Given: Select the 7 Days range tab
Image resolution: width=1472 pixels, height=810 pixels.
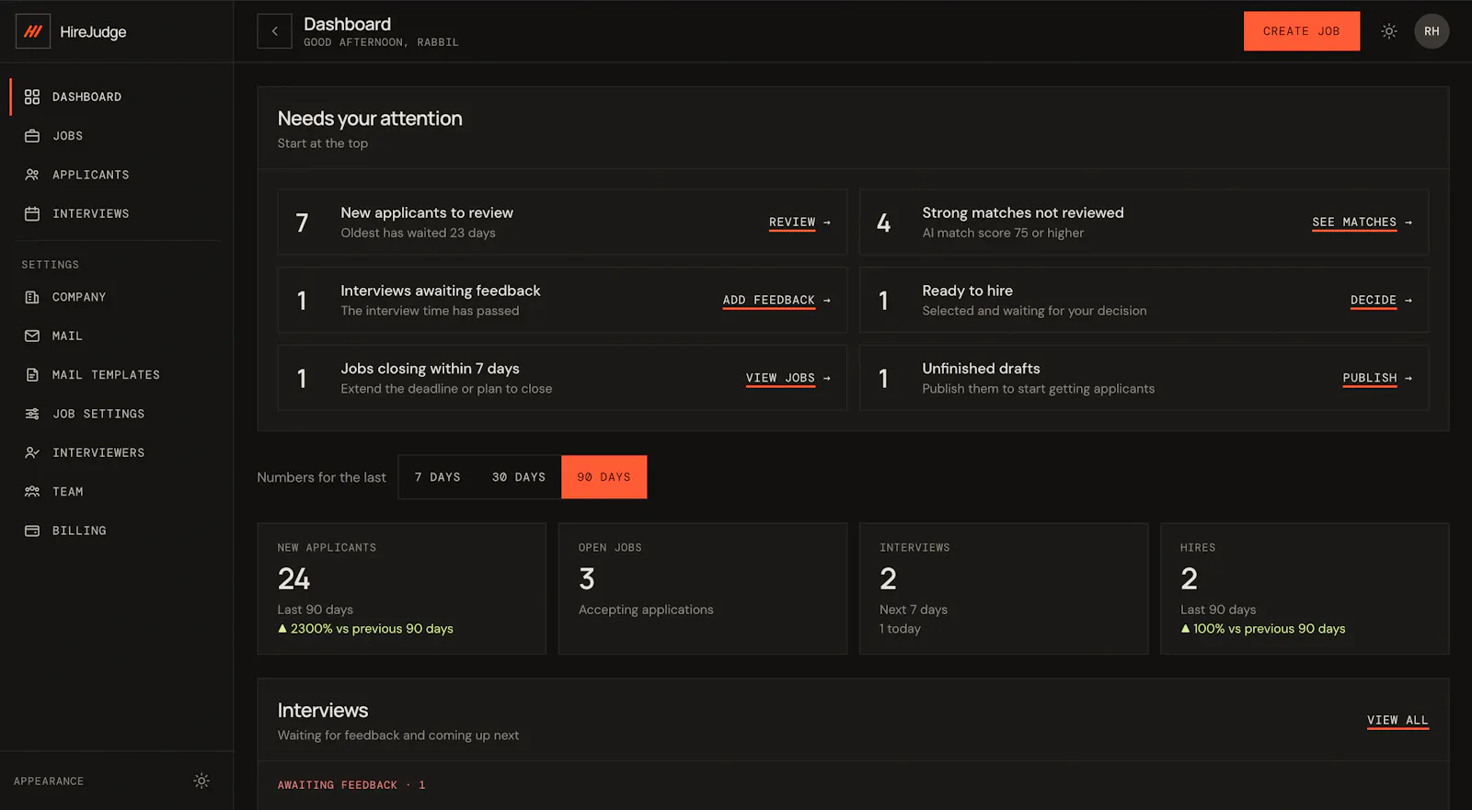Looking at the screenshot, I should [x=437, y=477].
